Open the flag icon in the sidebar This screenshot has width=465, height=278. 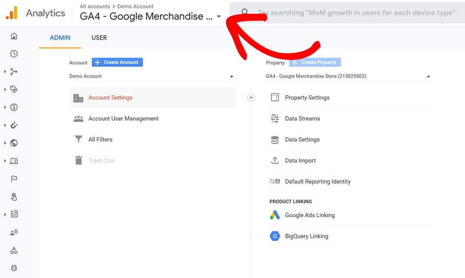click(x=13, y=178)
